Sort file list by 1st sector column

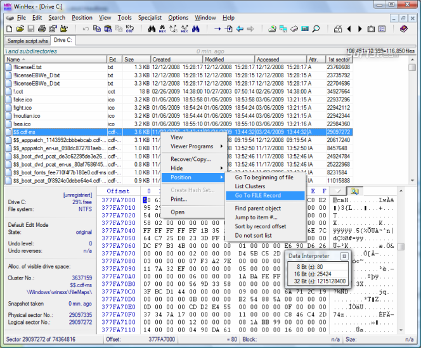[x=339, y=60]
